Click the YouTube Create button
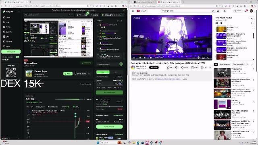The width and height of the screenshot is (258, 145). coord(238,11)
